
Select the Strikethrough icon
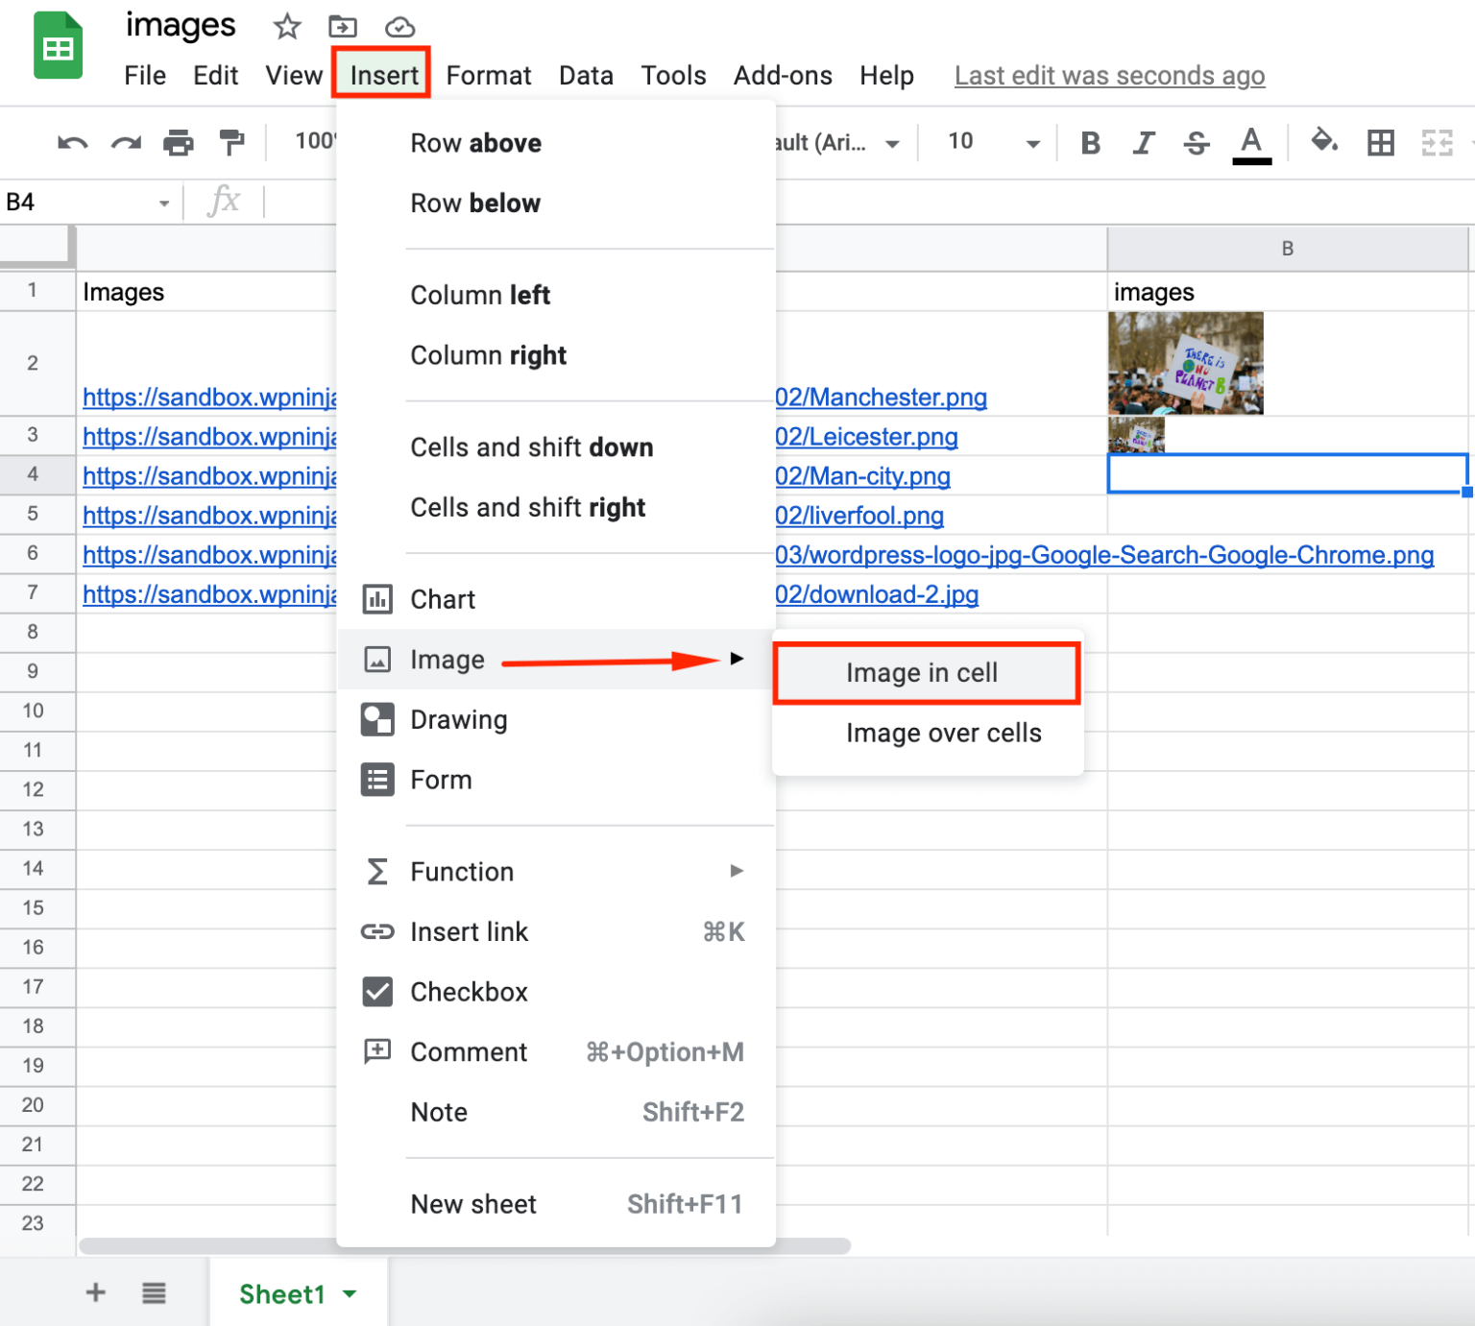tap(1197, 142)
